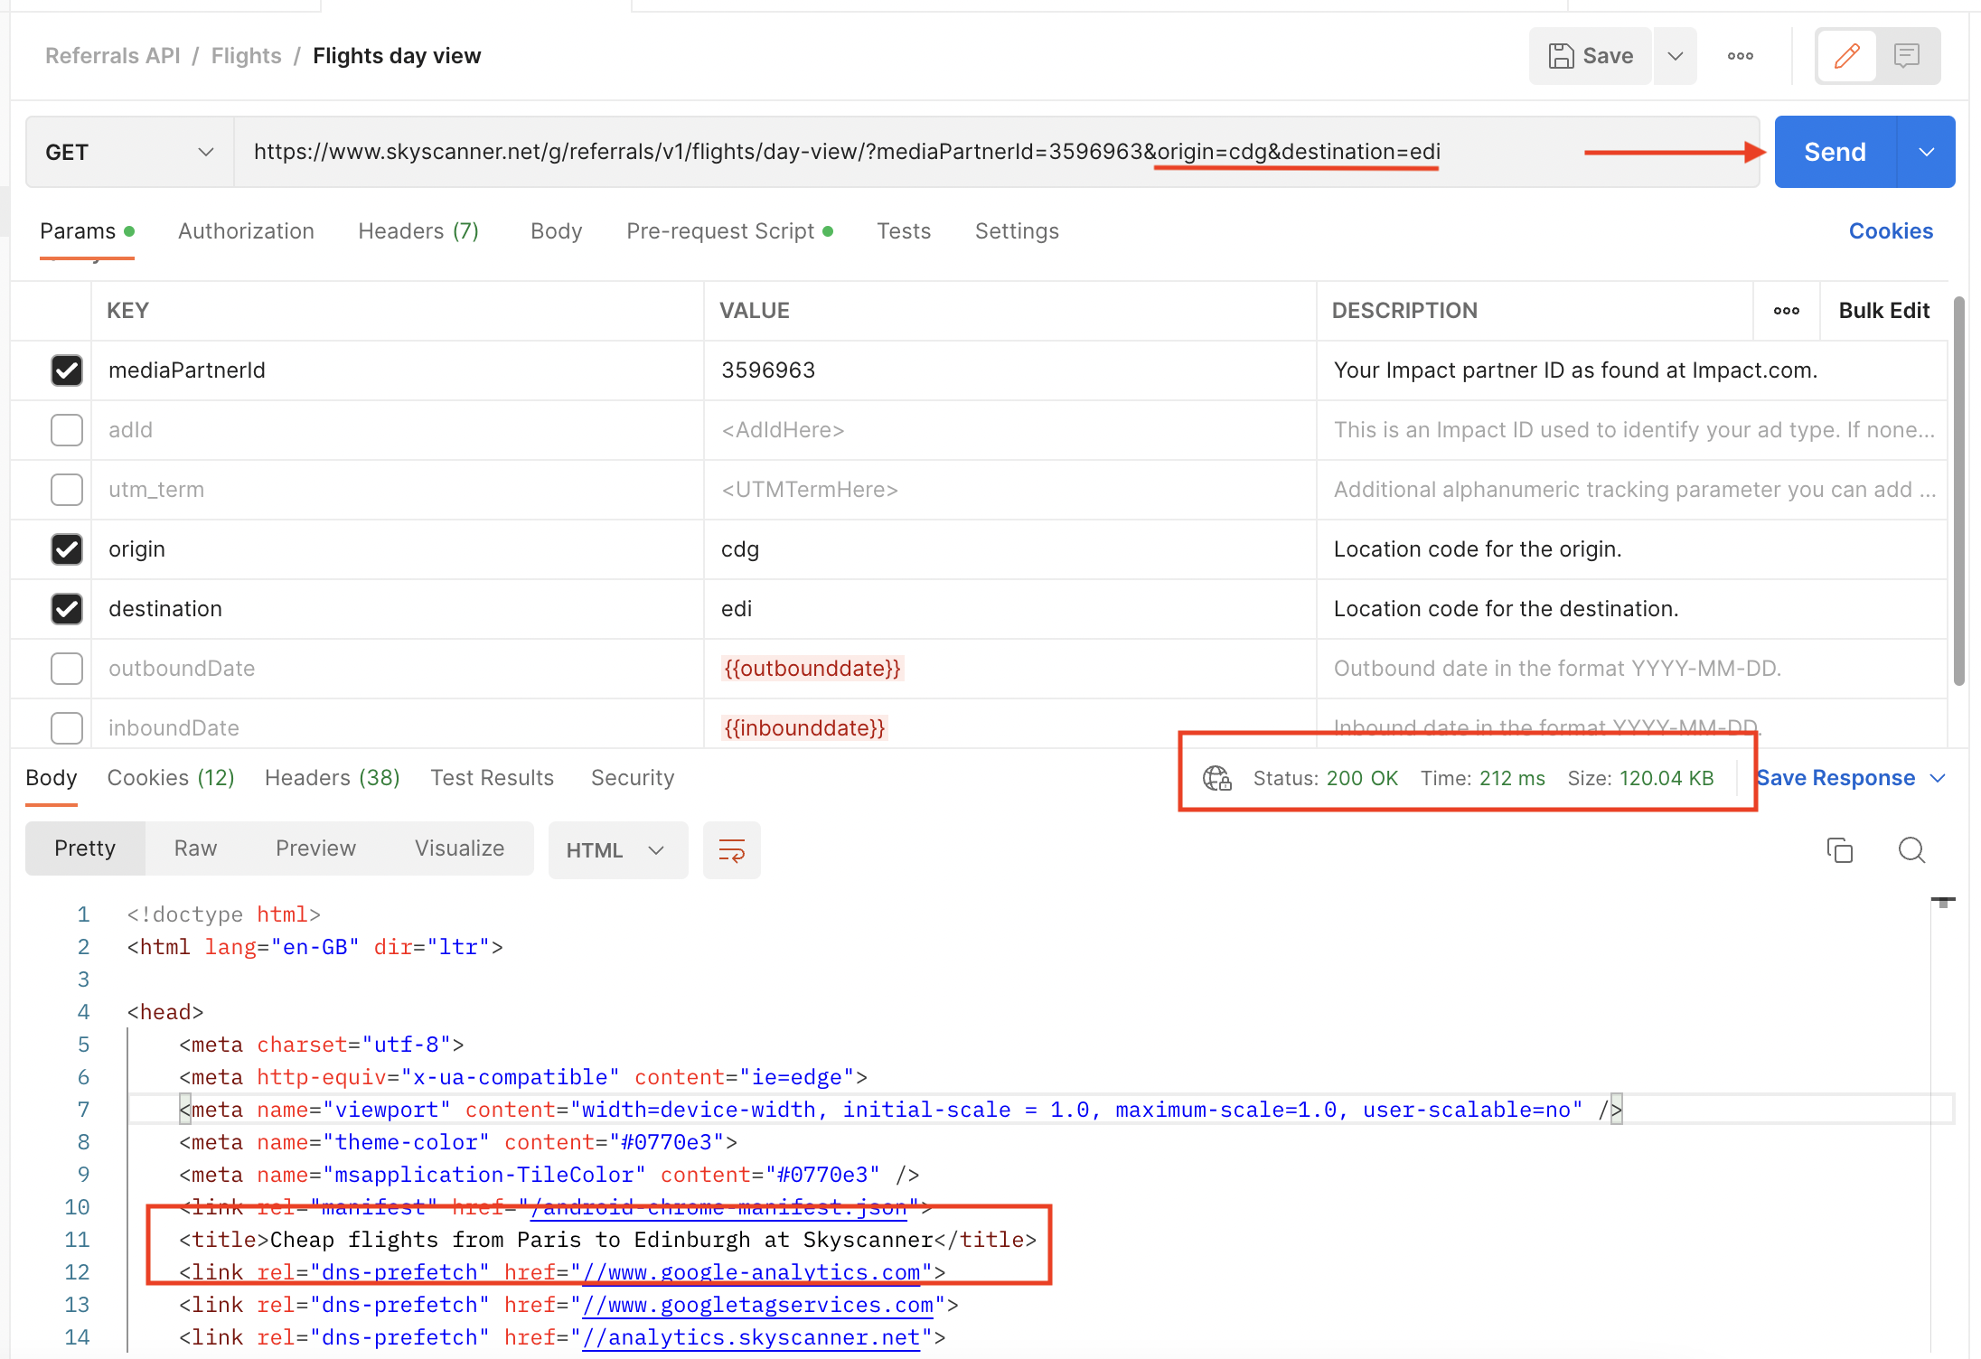Select the Pretty response view
This screenshot has height=1359, width=1981.
pyautogui.click(x=85, y=848)
